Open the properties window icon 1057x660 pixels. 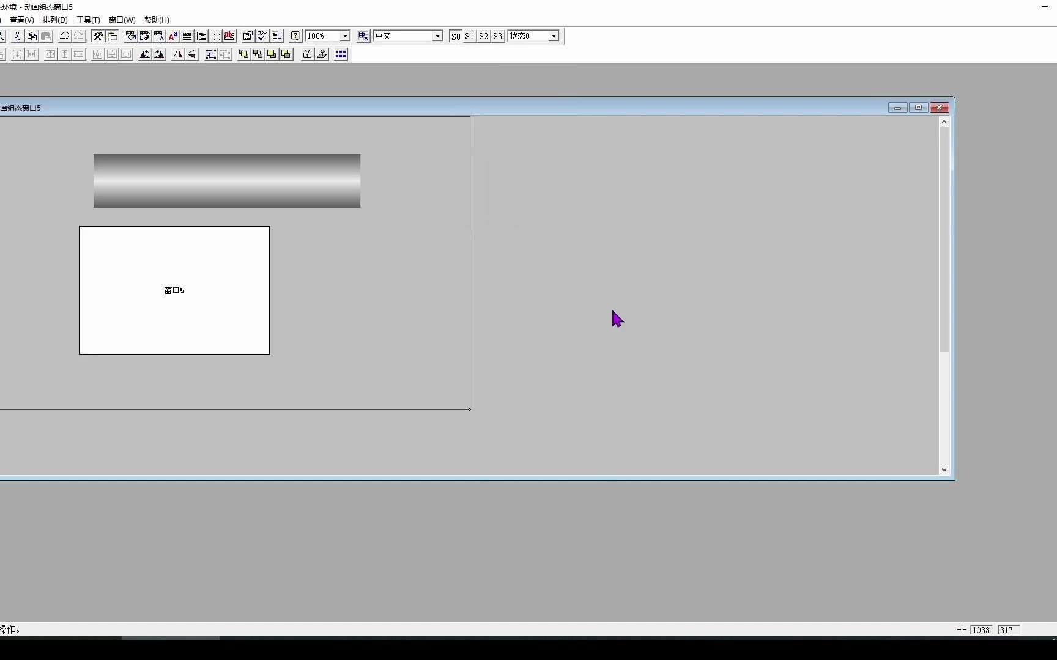coord(248,36)
